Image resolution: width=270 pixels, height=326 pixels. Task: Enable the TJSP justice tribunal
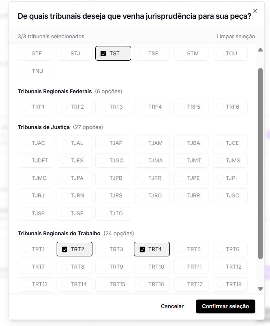(x=35, y=213)
